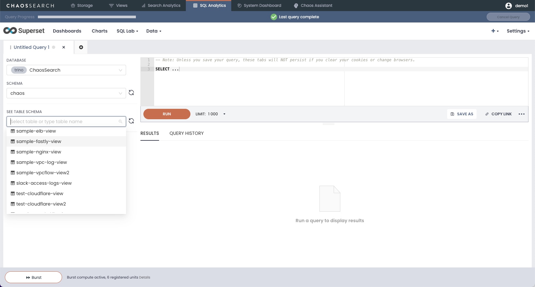Click the CHAOSSEARCH brand logo

pos(30,6)
